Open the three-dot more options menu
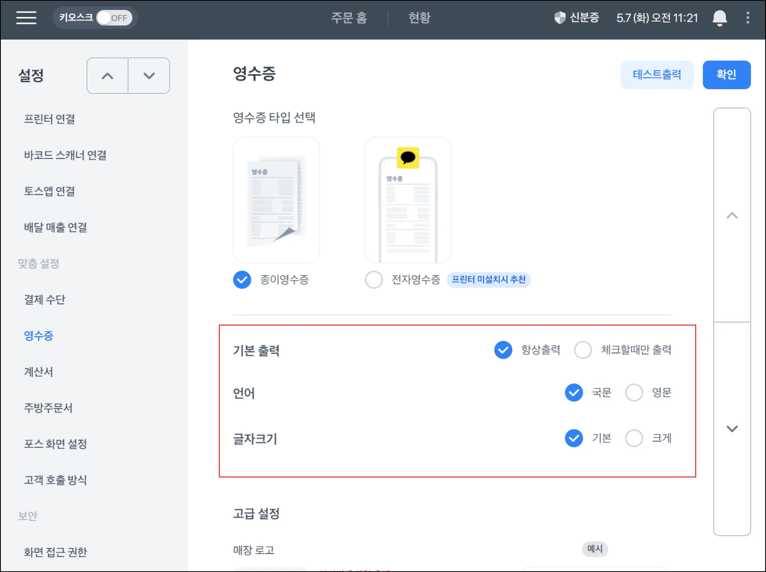Screen dimensions: 766x572 (748, 18)
